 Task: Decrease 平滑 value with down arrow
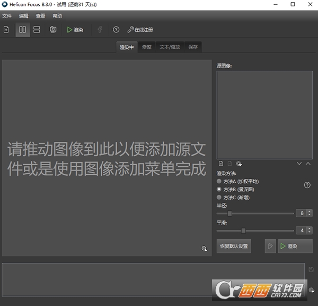pos(310,232)
